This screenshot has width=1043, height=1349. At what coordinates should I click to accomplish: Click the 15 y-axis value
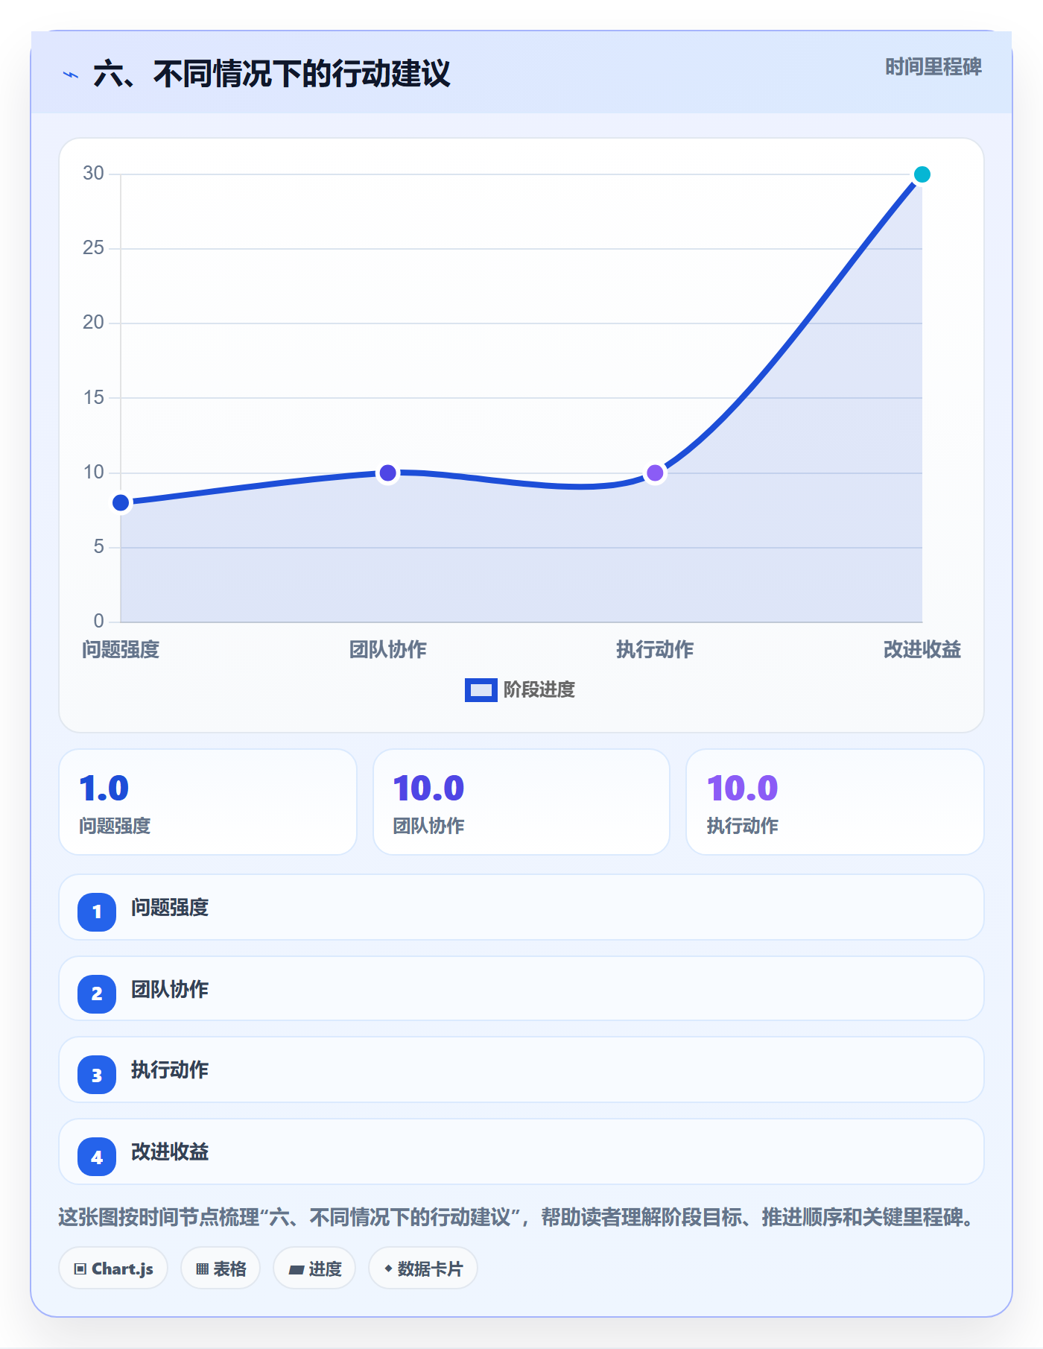[x=93, y=397]
